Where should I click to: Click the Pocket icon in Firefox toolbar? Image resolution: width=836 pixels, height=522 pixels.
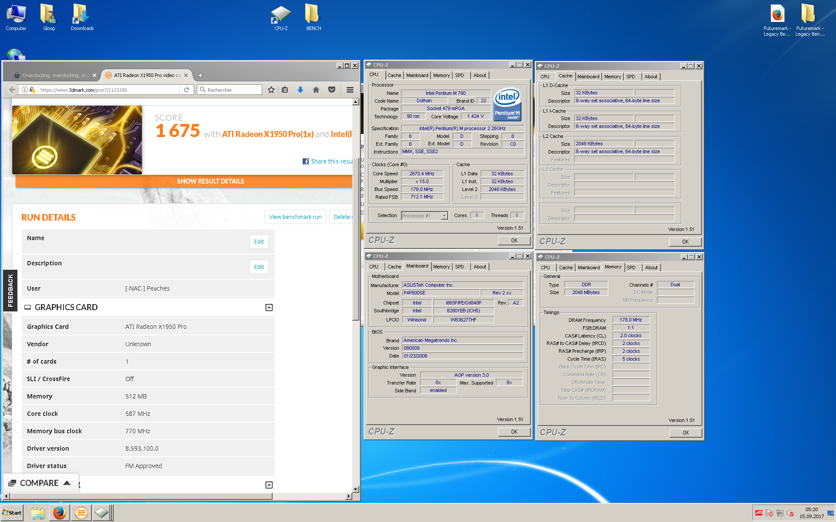332,90
